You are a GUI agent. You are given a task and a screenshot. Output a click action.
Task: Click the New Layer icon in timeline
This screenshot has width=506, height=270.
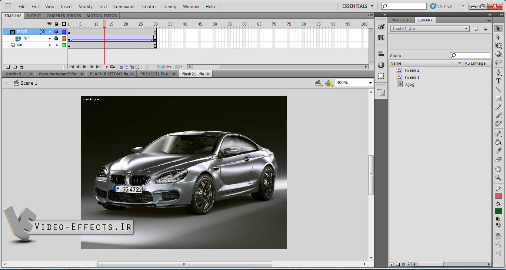7,67
